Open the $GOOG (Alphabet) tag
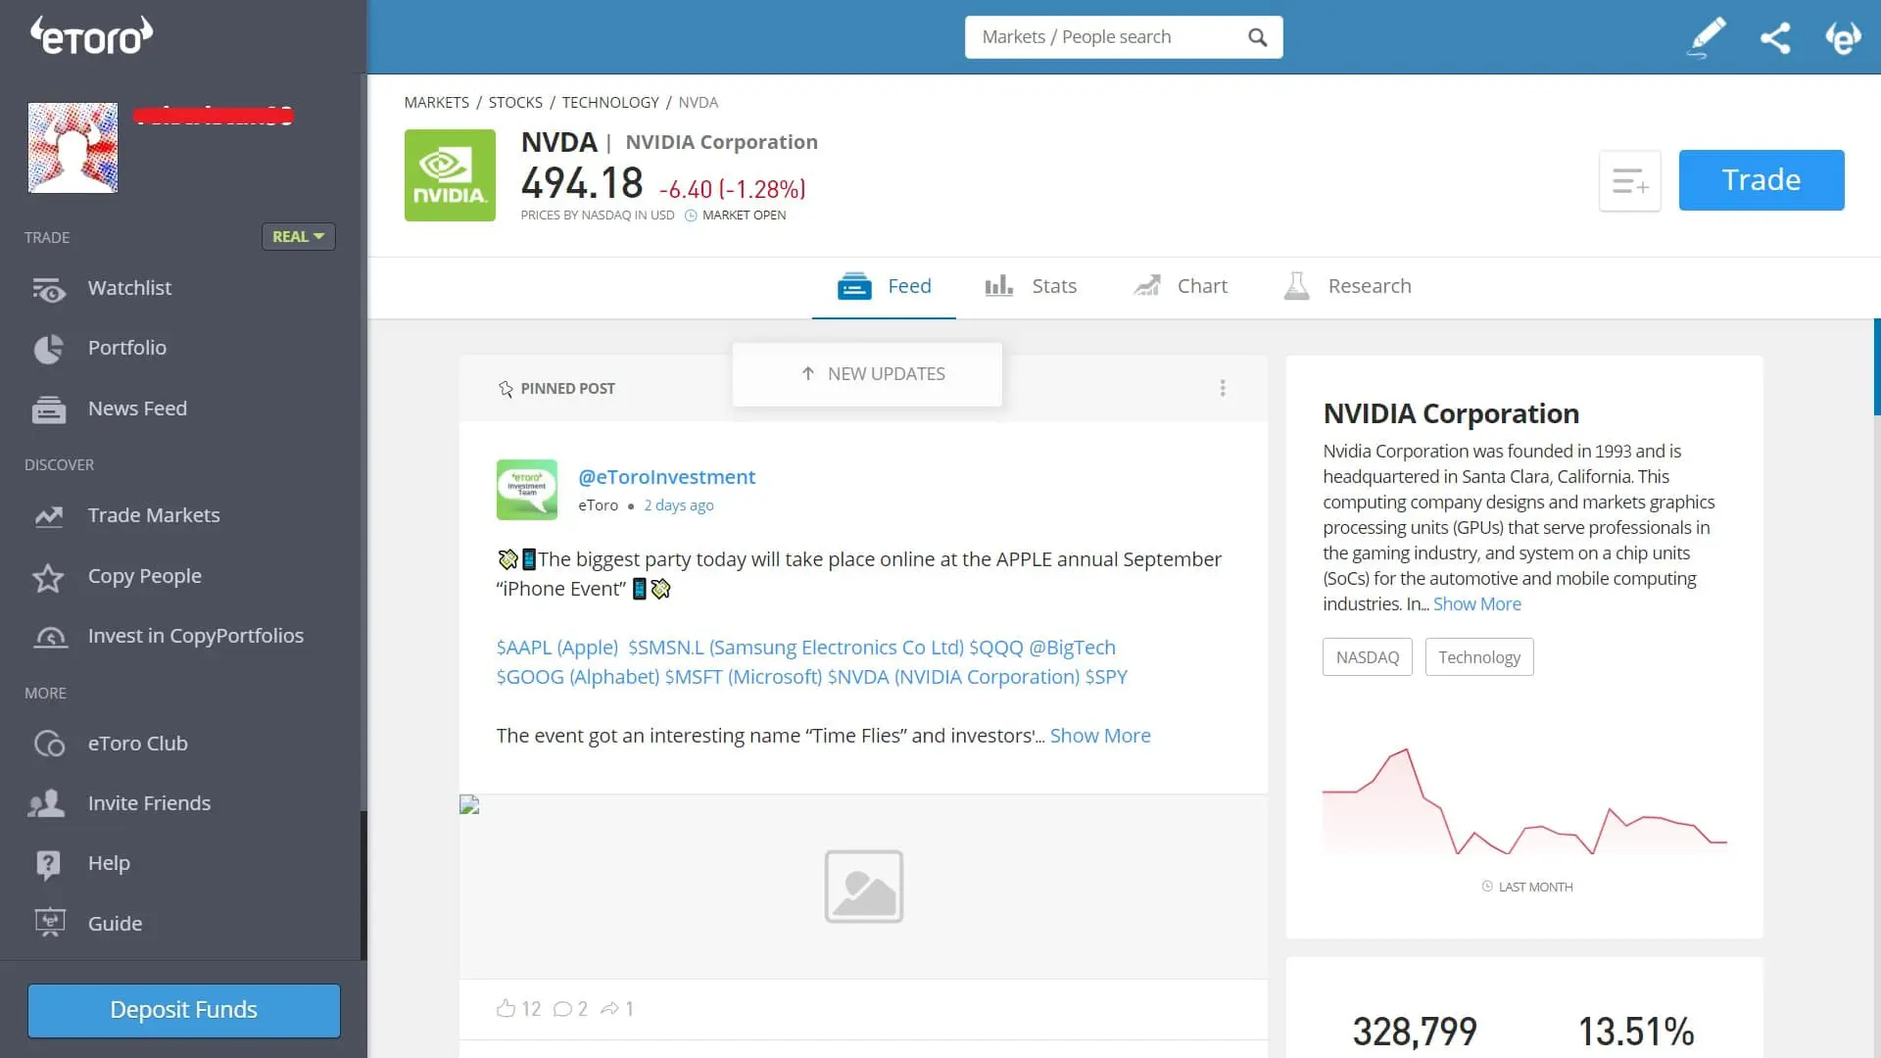 578,677
